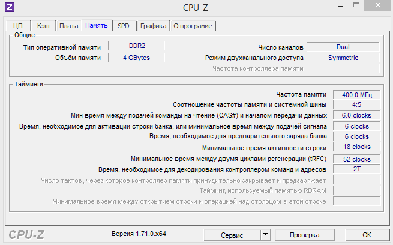Click the row activation 6 clocks value

click(357, 126)
